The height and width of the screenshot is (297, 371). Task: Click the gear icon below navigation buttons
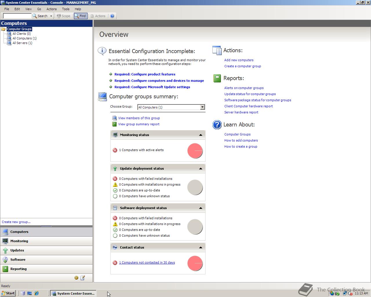pyautogui.click(x=76, y=278)
